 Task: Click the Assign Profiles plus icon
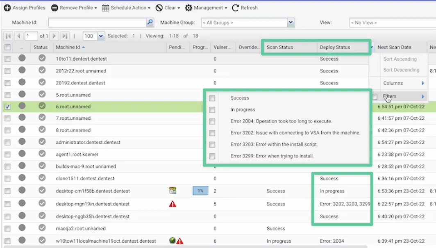tap(7, 8)
